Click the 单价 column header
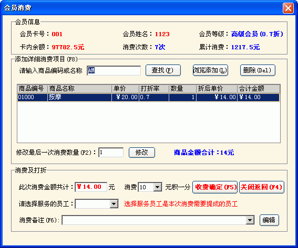The width and height of the screenshot is (298, 248). (x=125, y=89)
